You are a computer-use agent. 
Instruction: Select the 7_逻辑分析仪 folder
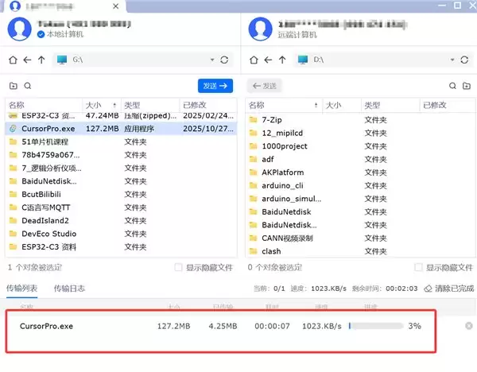(121, 169)
